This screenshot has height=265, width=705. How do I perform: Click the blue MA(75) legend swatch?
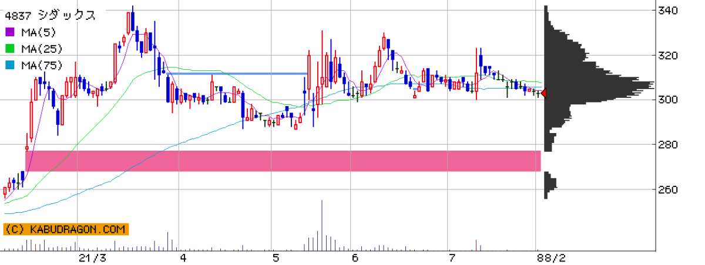coord(10,65)
